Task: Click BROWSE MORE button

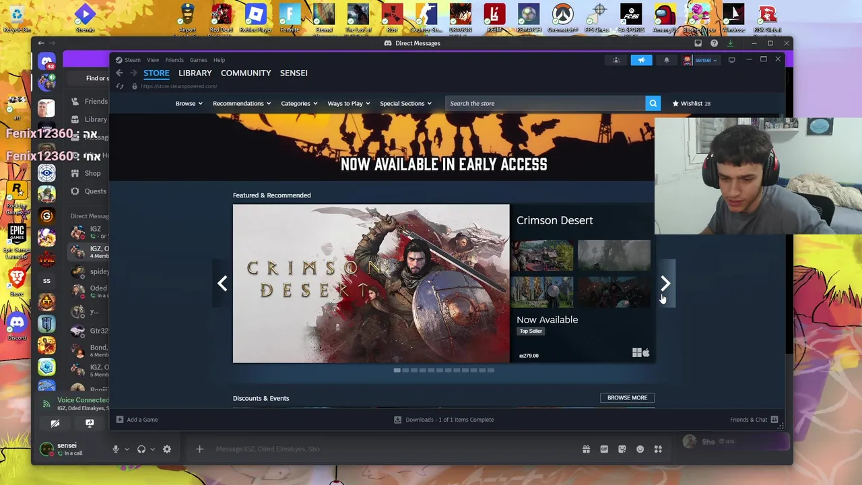Action: 627,397
